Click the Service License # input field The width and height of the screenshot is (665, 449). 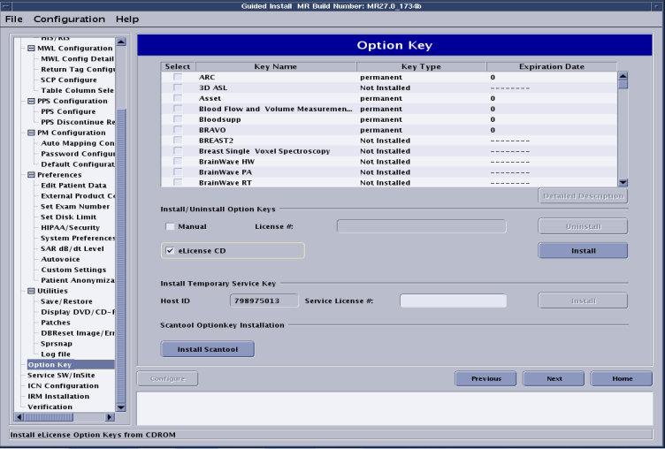[x=453, y=301]
